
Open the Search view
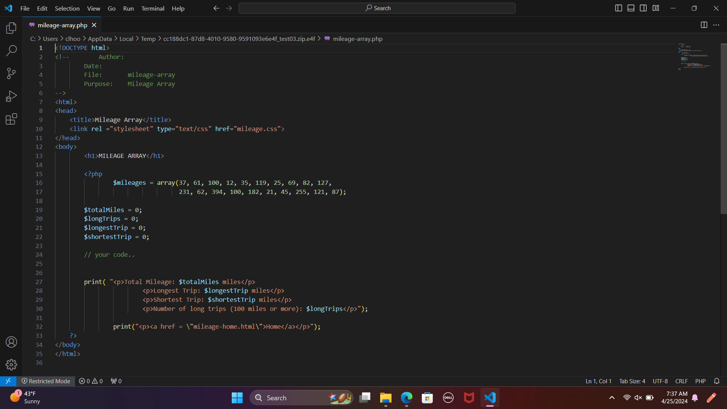pyautogui.click(x=11, y=50)
